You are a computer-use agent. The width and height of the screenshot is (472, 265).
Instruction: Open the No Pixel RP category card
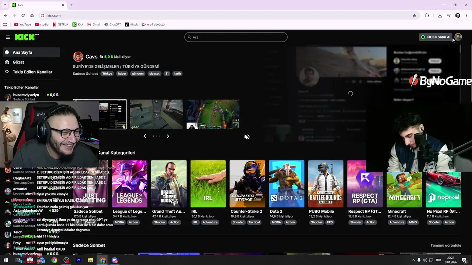coord(444,190)
